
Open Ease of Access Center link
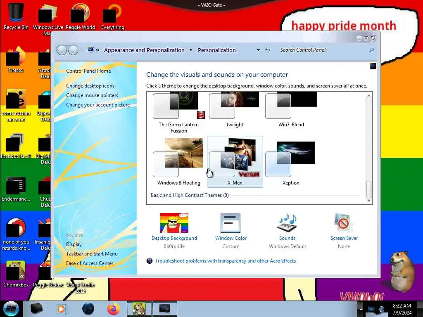90,263
